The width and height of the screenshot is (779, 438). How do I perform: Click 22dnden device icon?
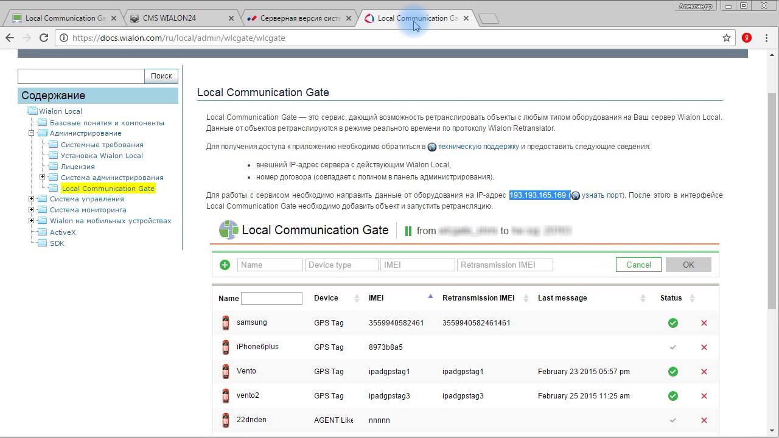226,420
